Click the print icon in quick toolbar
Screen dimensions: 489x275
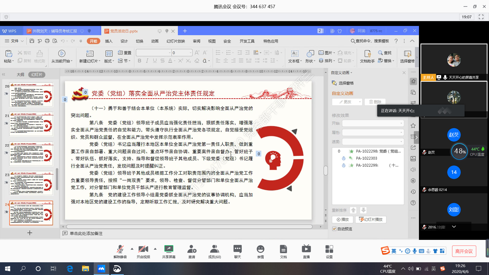[47, 41]
